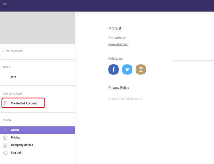Click the OTHER ACCOUNTS section label
This screenshot has width=214, height=164.
(13, 51)
